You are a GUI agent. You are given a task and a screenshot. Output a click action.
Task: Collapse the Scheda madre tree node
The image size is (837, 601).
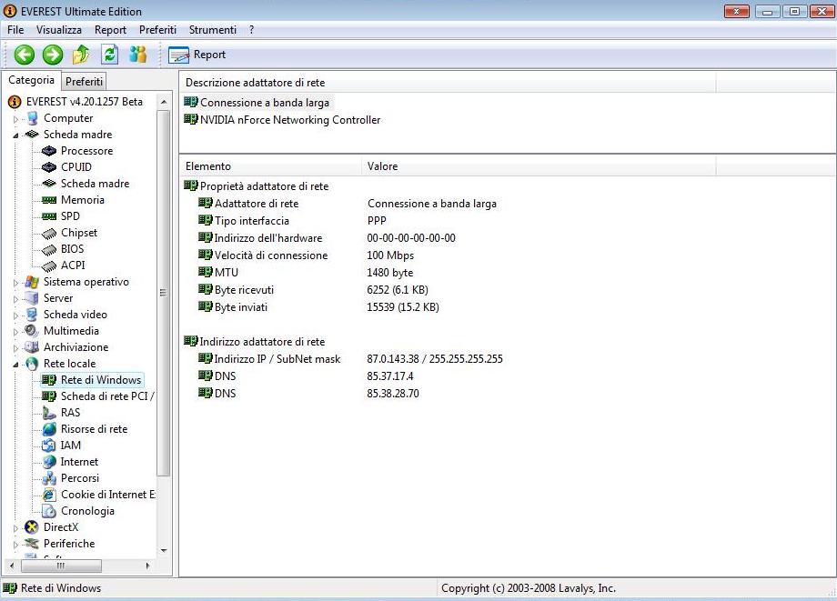pyautogui.click(x=15, y=135)
